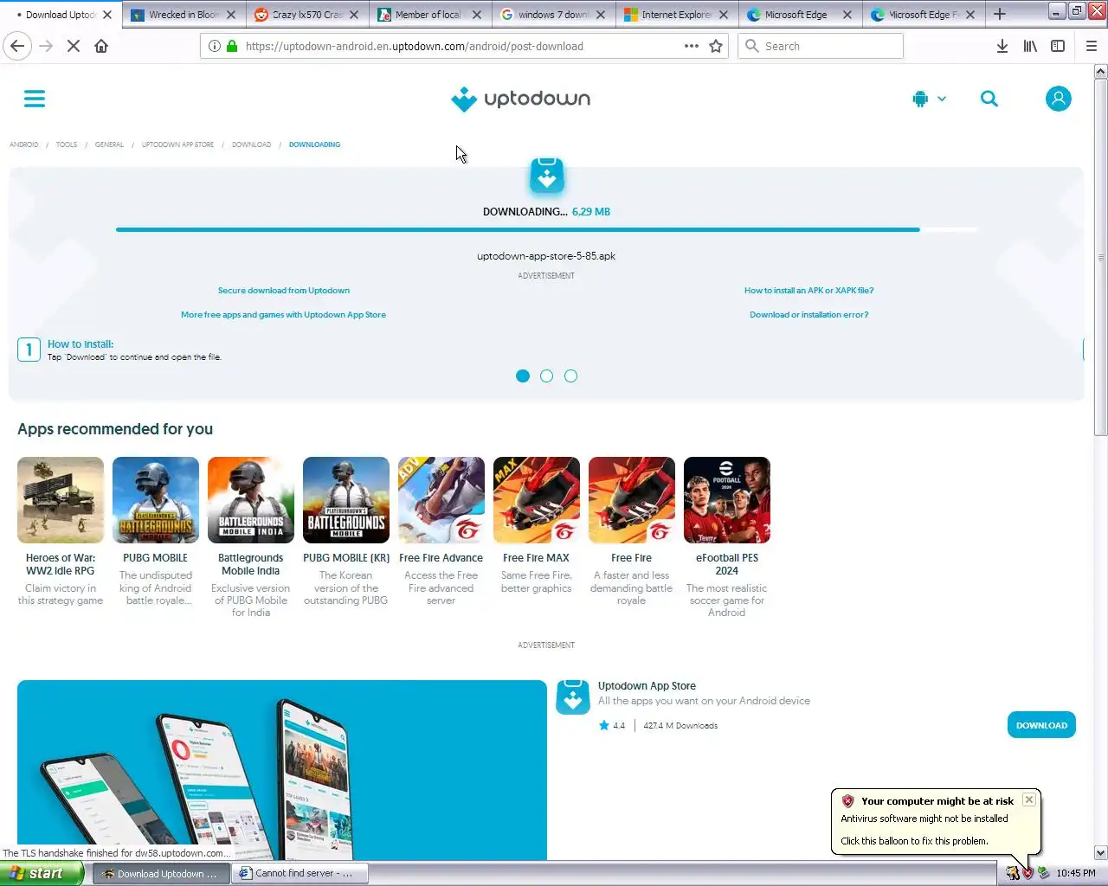Switch to windows 7 download tab

[554, 15]
